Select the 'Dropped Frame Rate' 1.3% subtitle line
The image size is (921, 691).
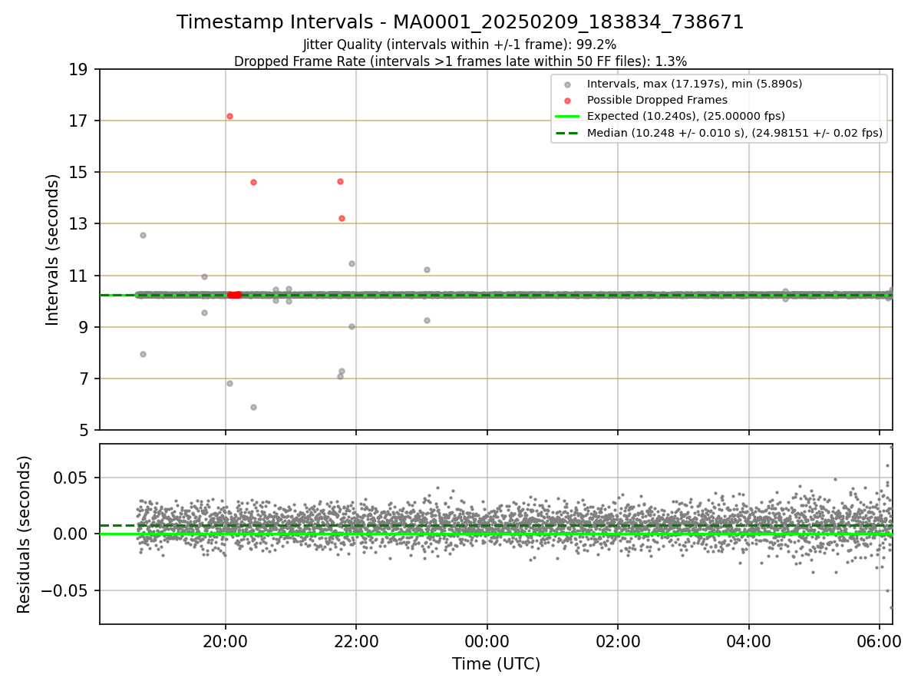click(x=460, y=61)
